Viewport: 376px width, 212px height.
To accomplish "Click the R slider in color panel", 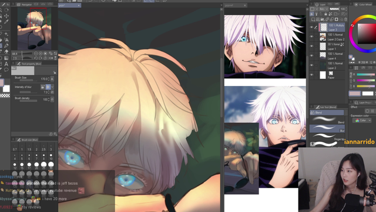I will point(366,75).
